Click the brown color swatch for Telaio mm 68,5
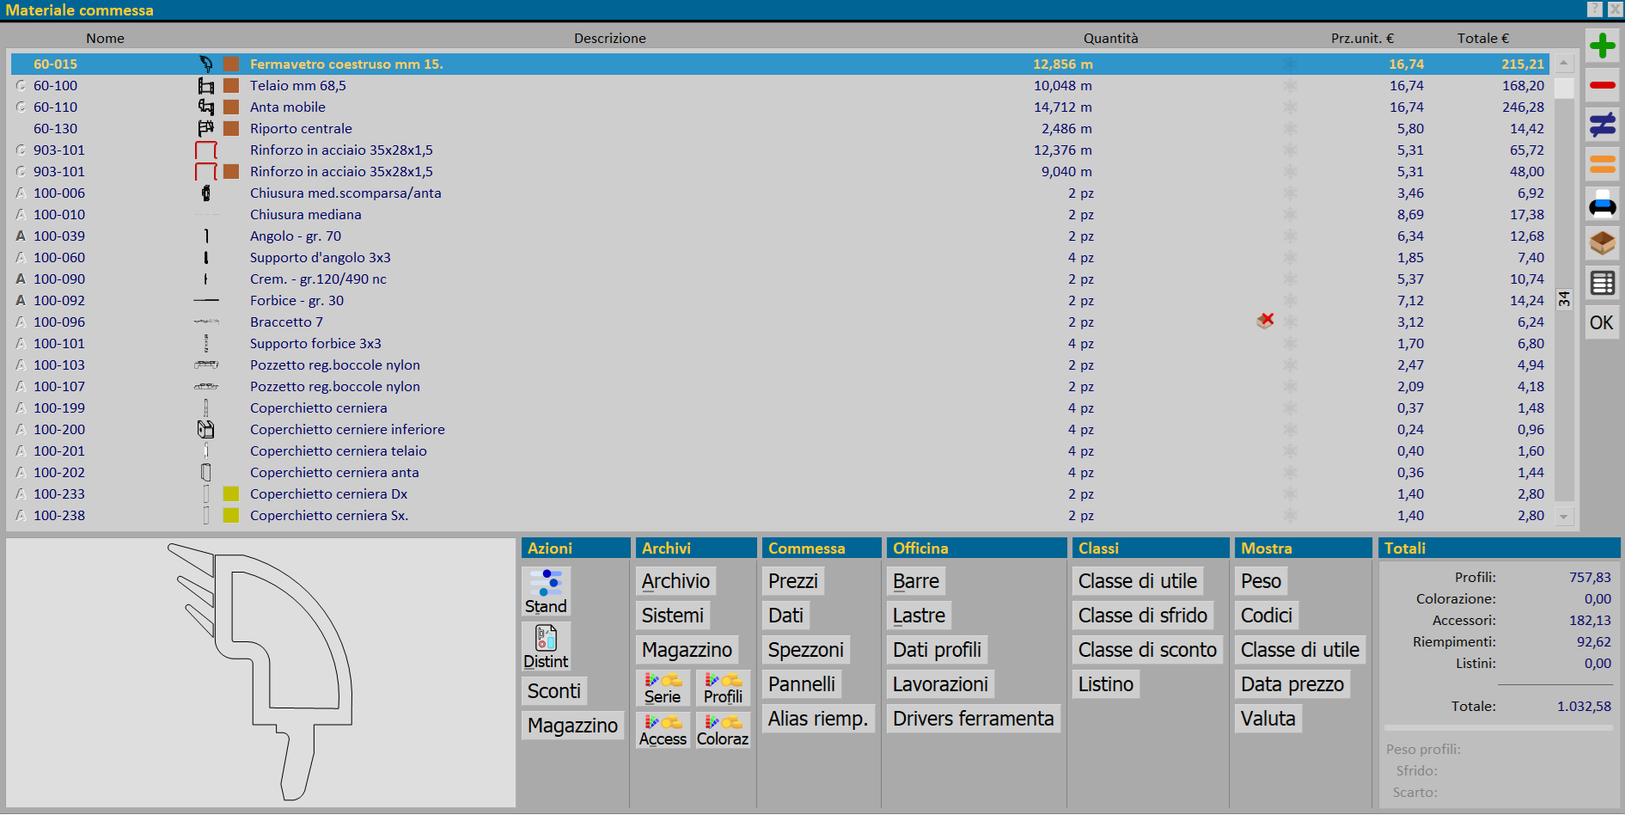This screenshot has height=815, width=1625. pyautogui.click(x=231, y=86)
